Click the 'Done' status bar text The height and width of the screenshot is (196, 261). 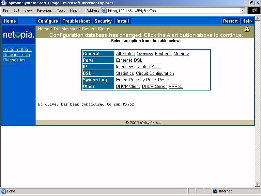(x=11, y=191)
